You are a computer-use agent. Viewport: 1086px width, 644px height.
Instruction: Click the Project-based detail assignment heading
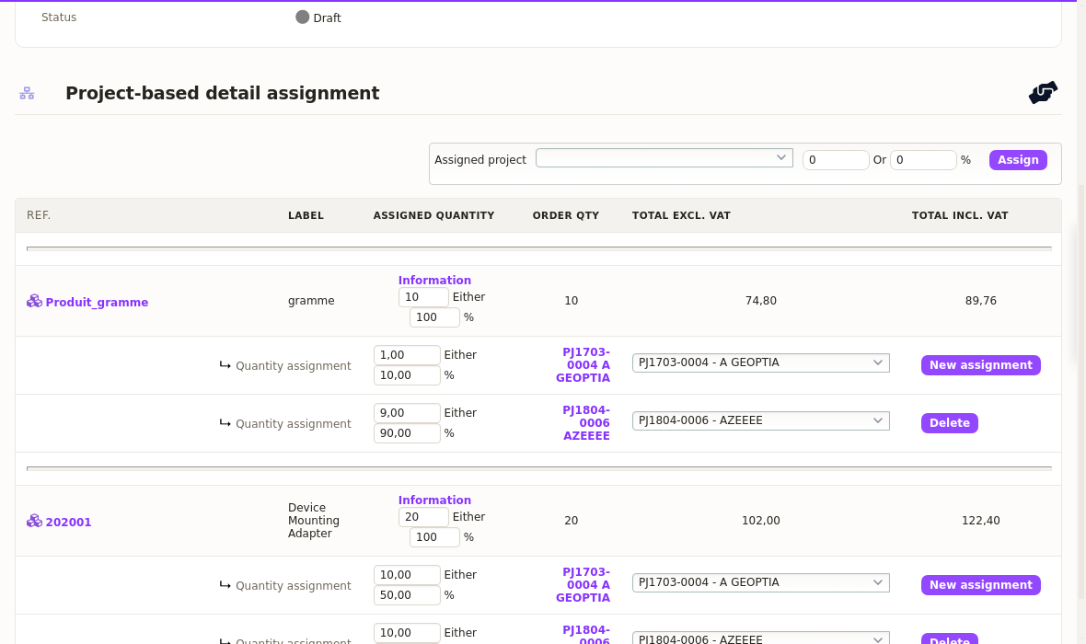click(x=223, y=93)
